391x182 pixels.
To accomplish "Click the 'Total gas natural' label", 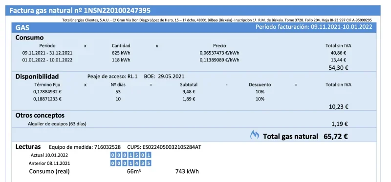I will pyautogui.click(x=290, y=137).
